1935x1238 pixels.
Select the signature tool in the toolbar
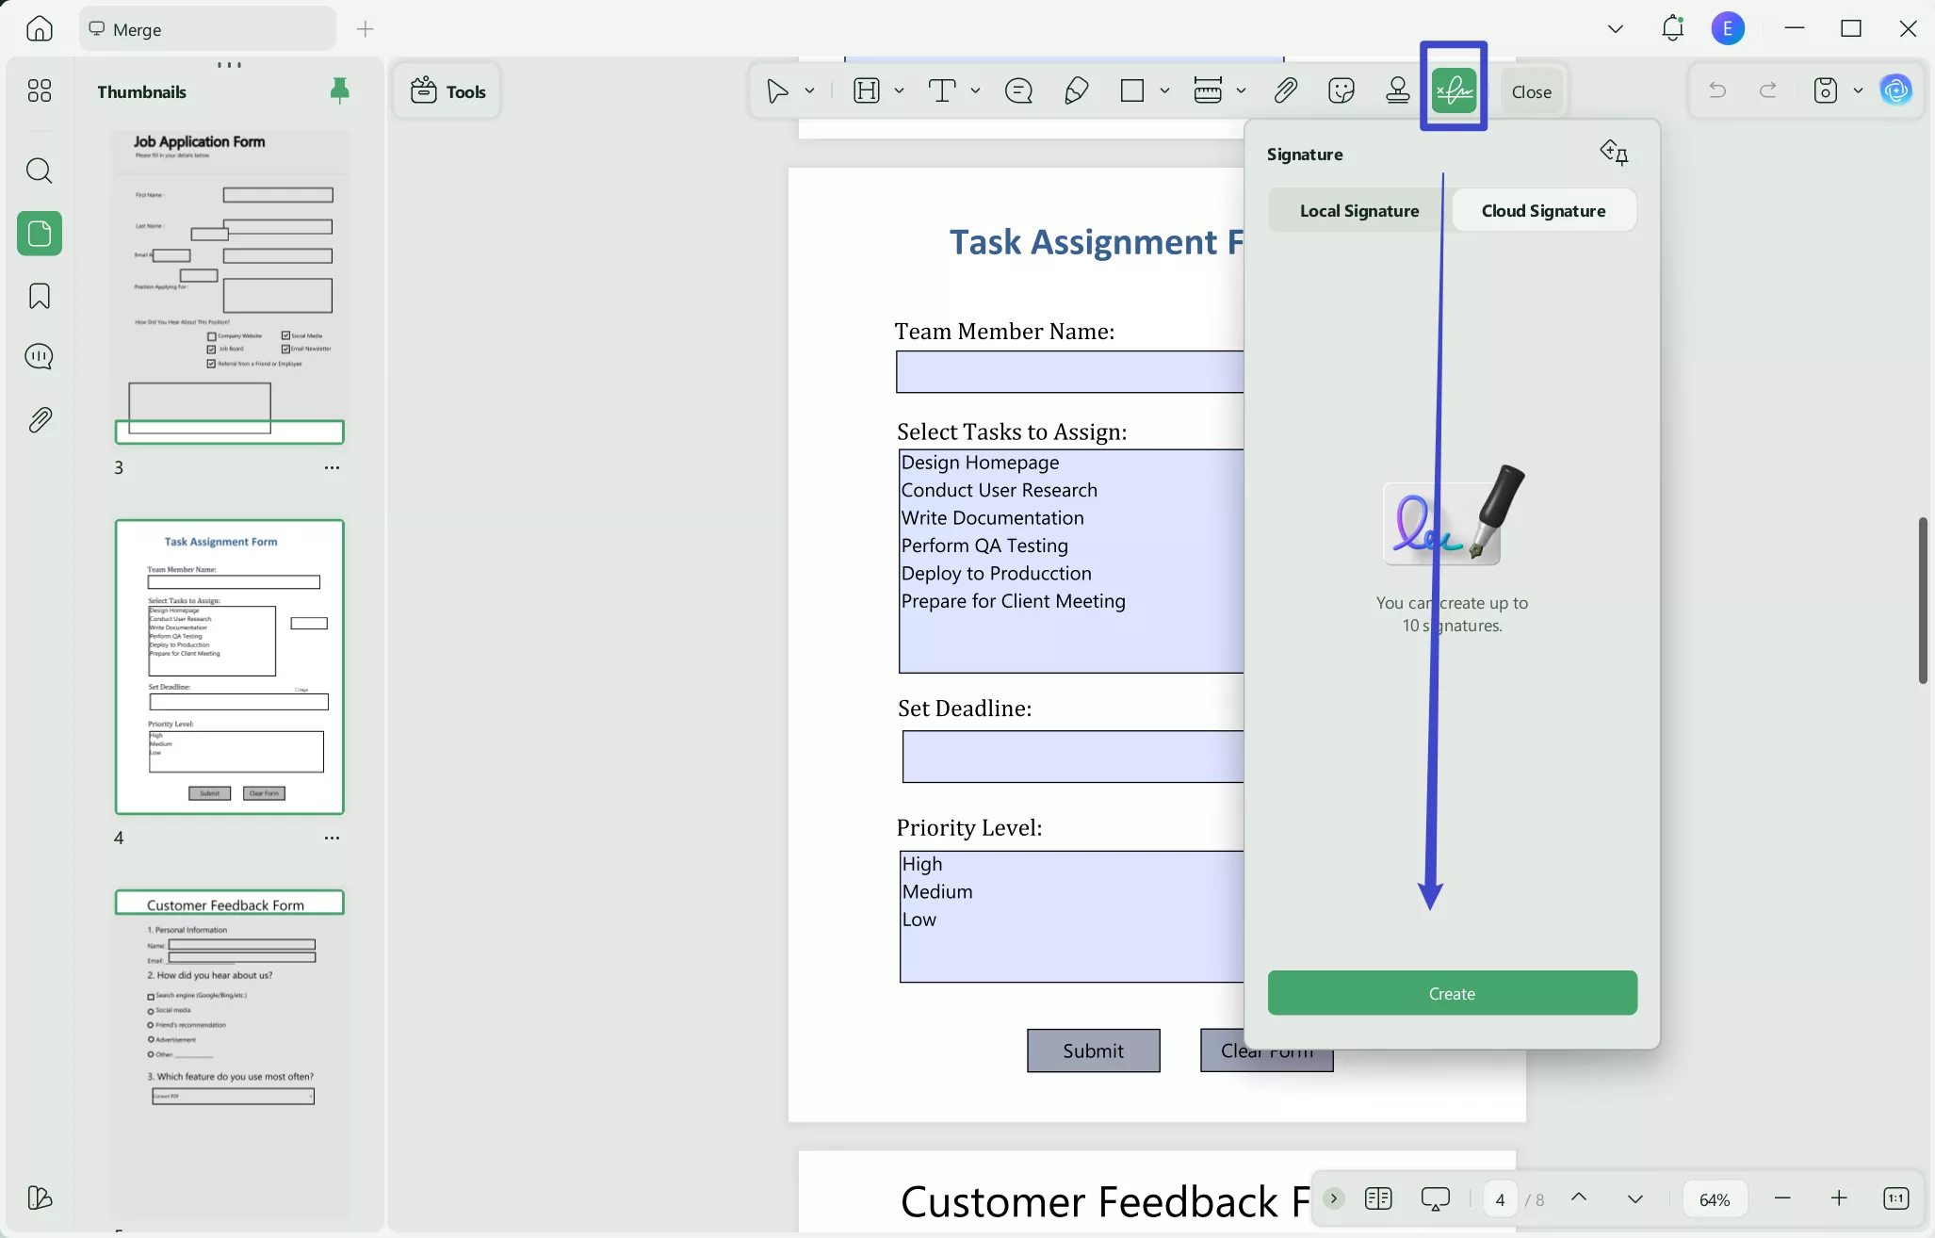point(1453,90)
